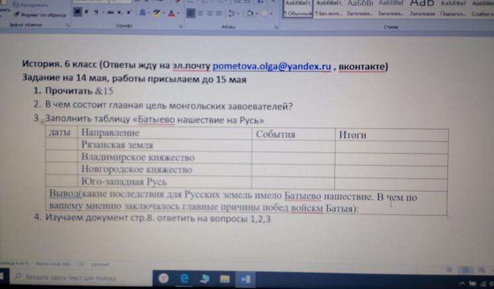This screenshot has width=494, height=289.
Task: Click the 'Прочитать' list item text
Action: tap(69, 91)
